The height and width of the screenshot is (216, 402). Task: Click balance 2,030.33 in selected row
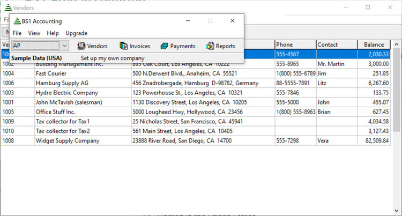pos(374,54)
